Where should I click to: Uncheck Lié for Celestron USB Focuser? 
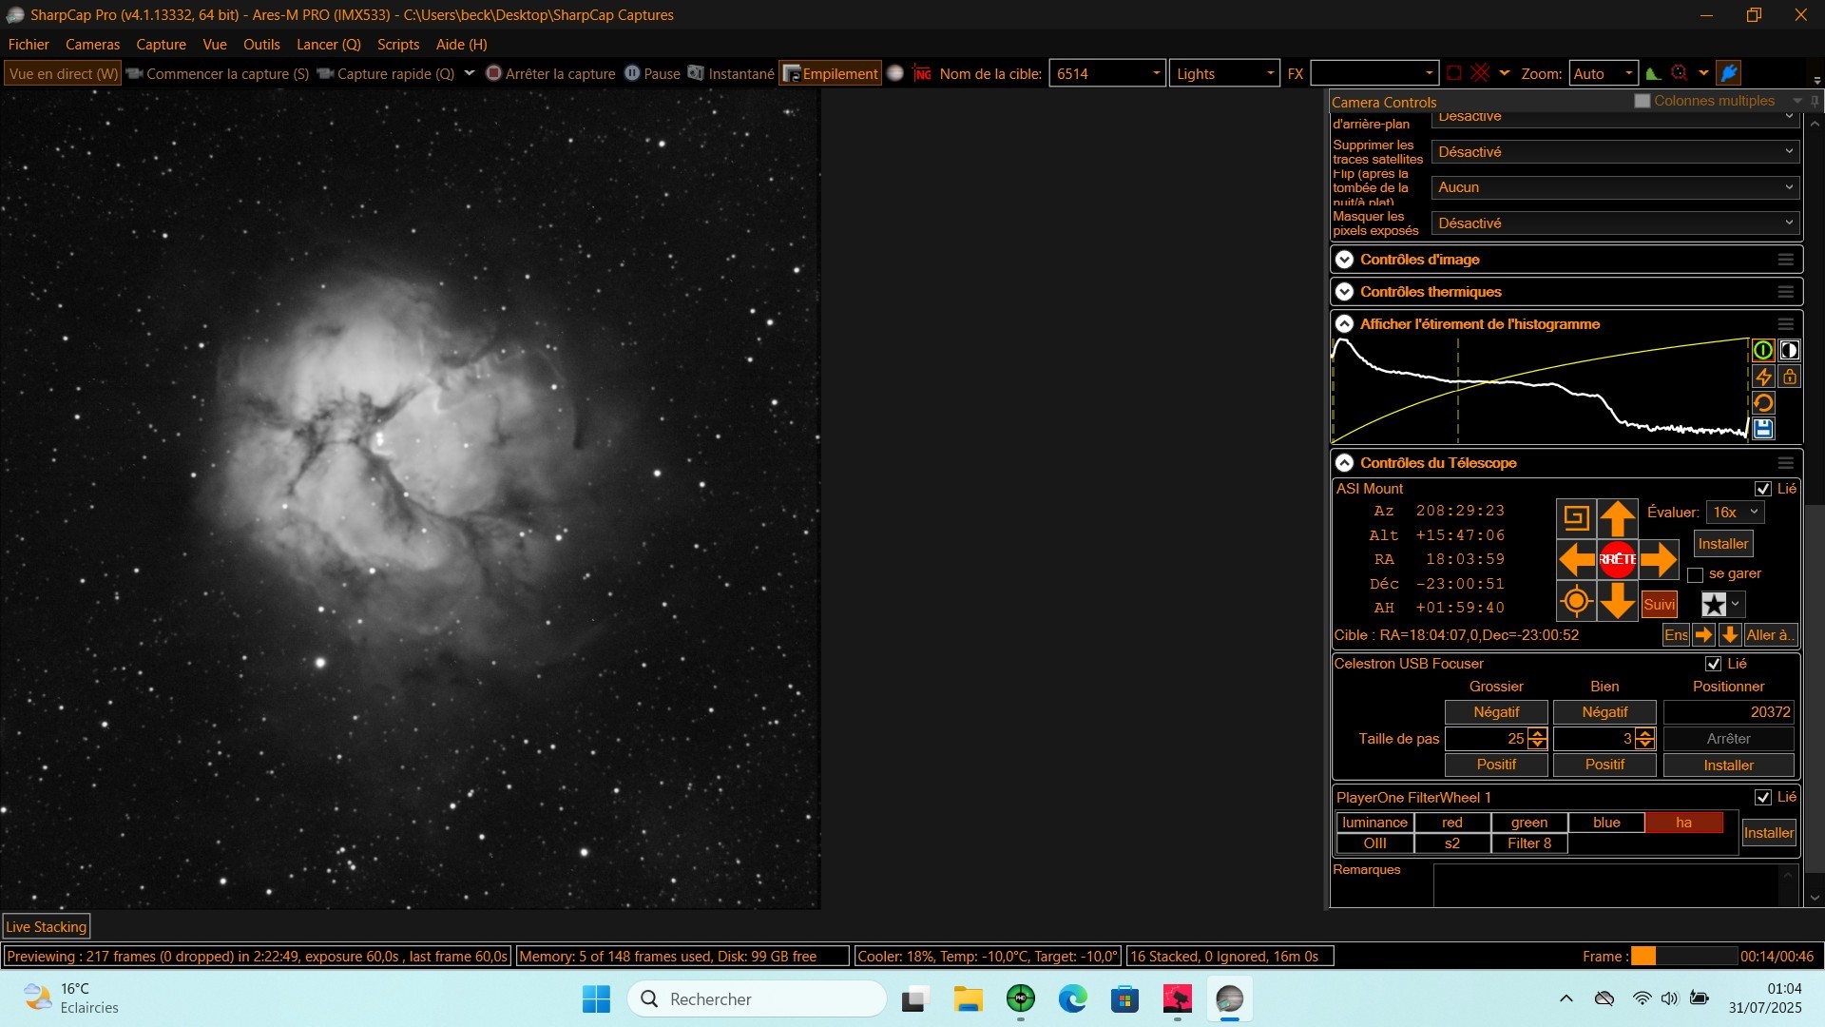1713,664
